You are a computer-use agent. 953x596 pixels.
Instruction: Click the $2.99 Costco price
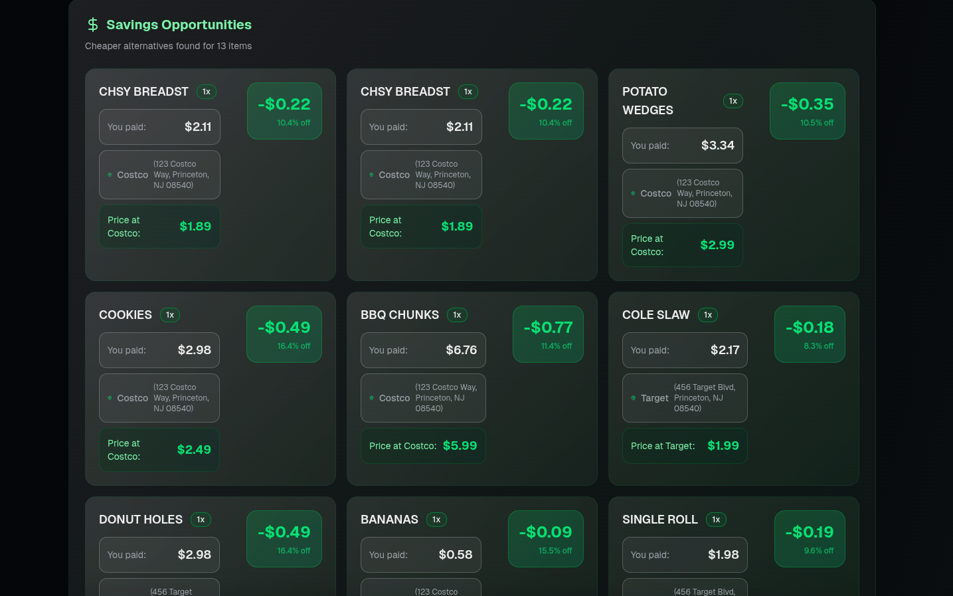point(717,245)
